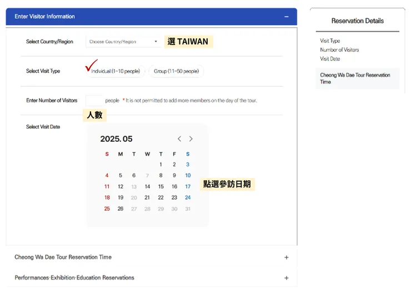Pick Saturday May 10 on the calendar
Screen dimensions: 411x297
tap(188, 176)
